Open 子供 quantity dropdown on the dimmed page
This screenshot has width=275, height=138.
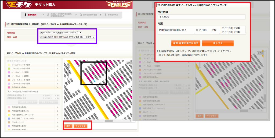click(x=185, y=88)
